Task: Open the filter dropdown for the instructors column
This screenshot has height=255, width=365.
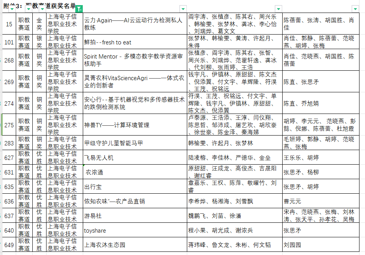Action: pyautogui.click(x=355, y=9)
